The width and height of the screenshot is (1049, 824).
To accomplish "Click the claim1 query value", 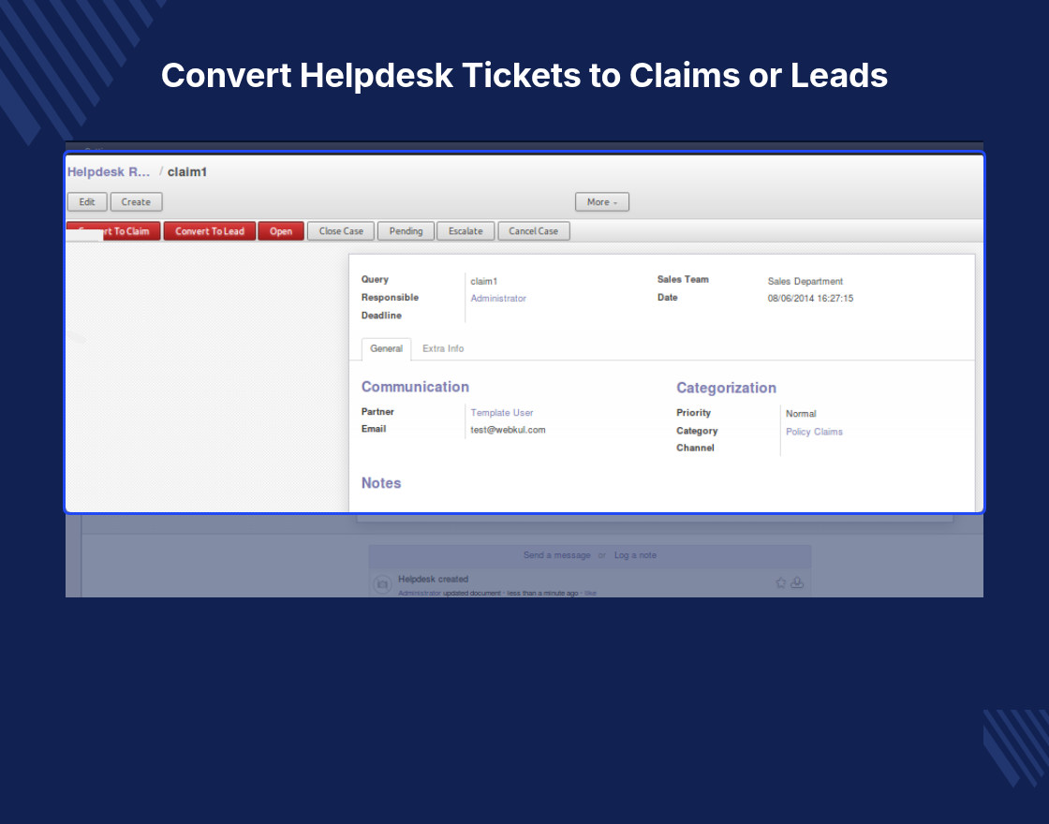I will tap(483, 282).
